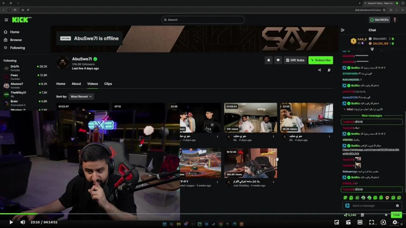406x228 pixels.
Task: Open the chat shop icon
Action: click(x=363, y=215)
